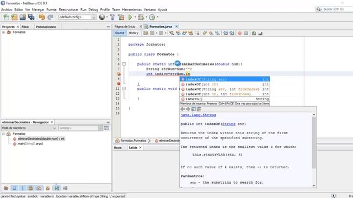Toggle Highlight Search in editor toolbar

(x=191, y=33)
